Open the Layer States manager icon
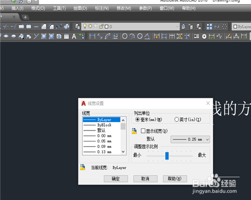The height and width of the screenshot is (200, 251). [199, 26]
